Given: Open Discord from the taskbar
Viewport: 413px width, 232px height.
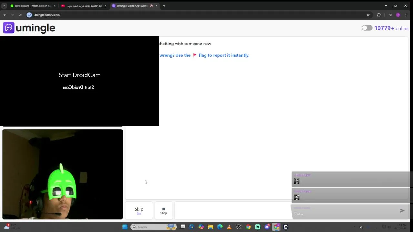Looking at the screenshot, I should [x=267, y=227].
